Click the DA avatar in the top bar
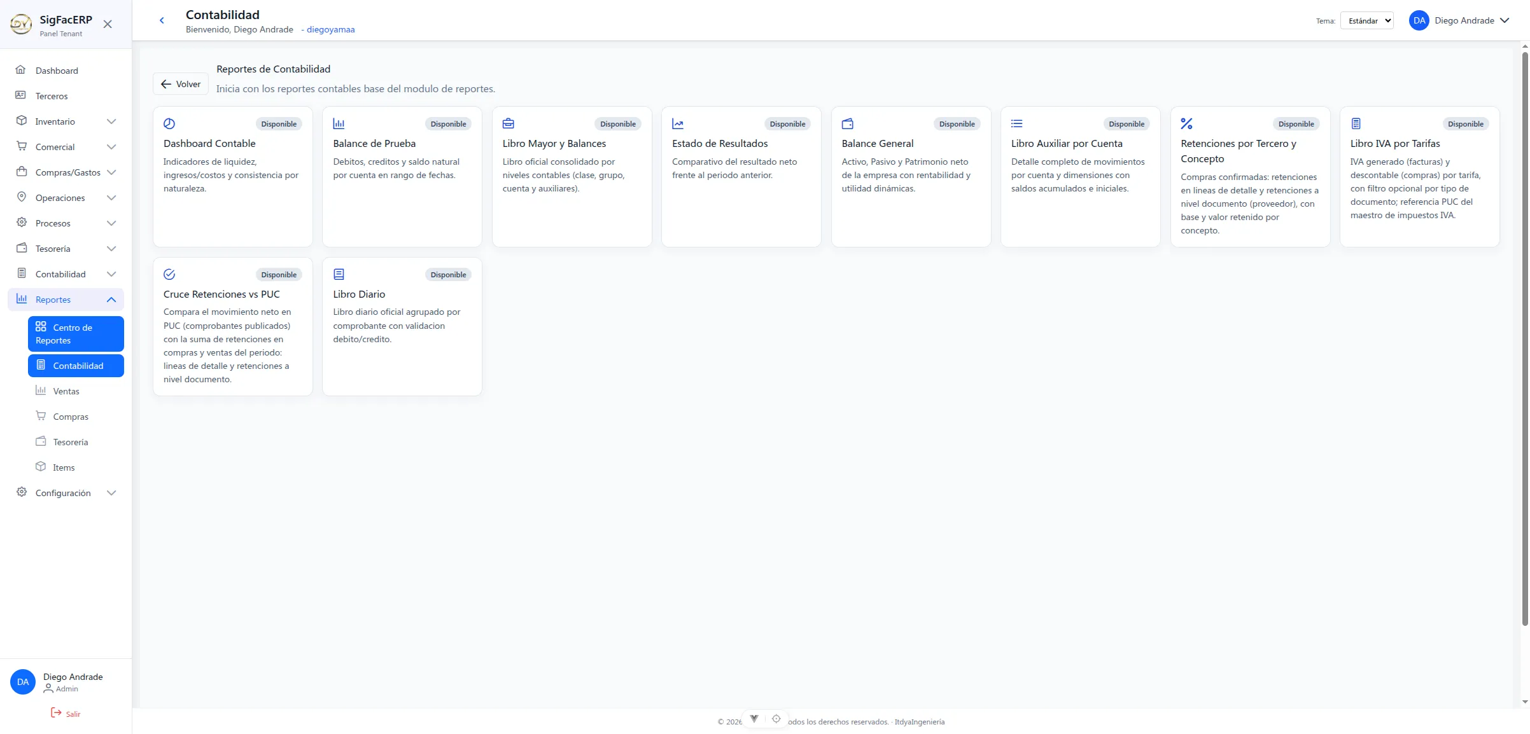 coord(1419,20)
